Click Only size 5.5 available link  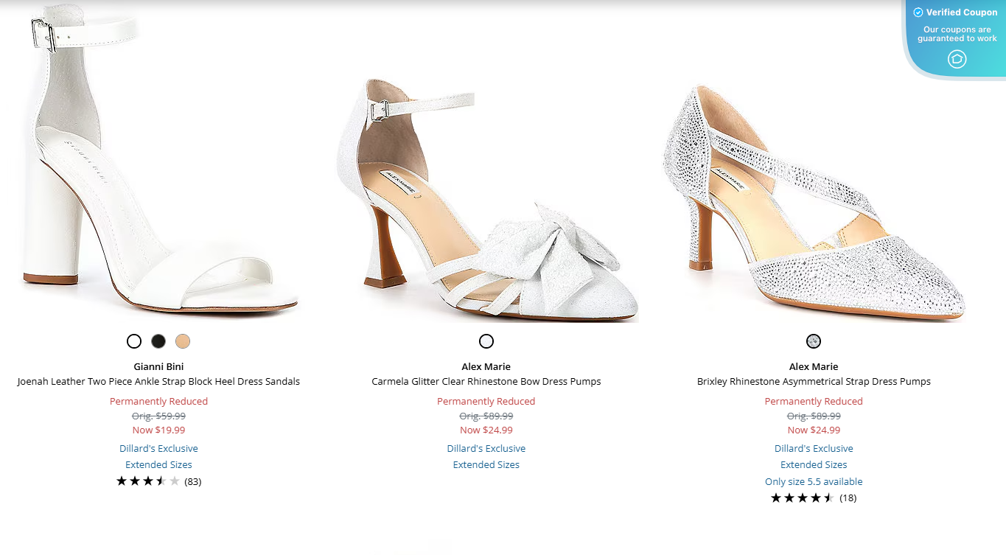pyautogui.click(x=813, y=481)
